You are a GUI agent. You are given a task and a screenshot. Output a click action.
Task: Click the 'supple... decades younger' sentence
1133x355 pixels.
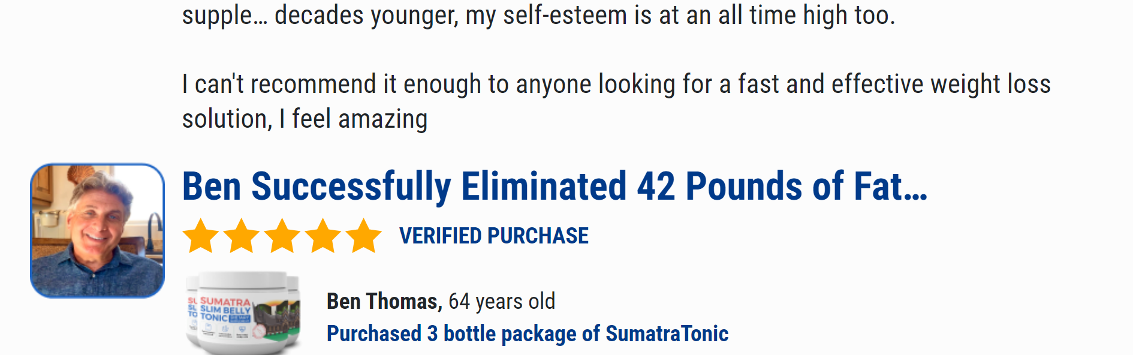[x=538, y=15]
